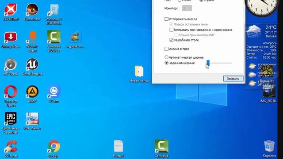Click the Москва city label
Image resolution: width=283 pixels, height=159 pixels.
pos(271,36)
